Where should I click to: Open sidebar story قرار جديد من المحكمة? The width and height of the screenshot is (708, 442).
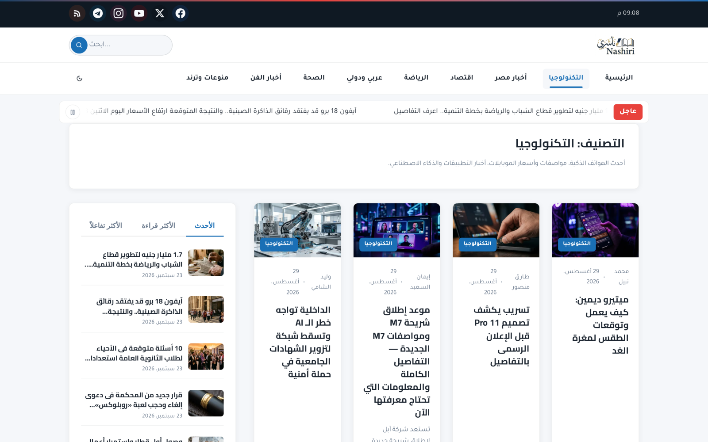tap(134, 400)
